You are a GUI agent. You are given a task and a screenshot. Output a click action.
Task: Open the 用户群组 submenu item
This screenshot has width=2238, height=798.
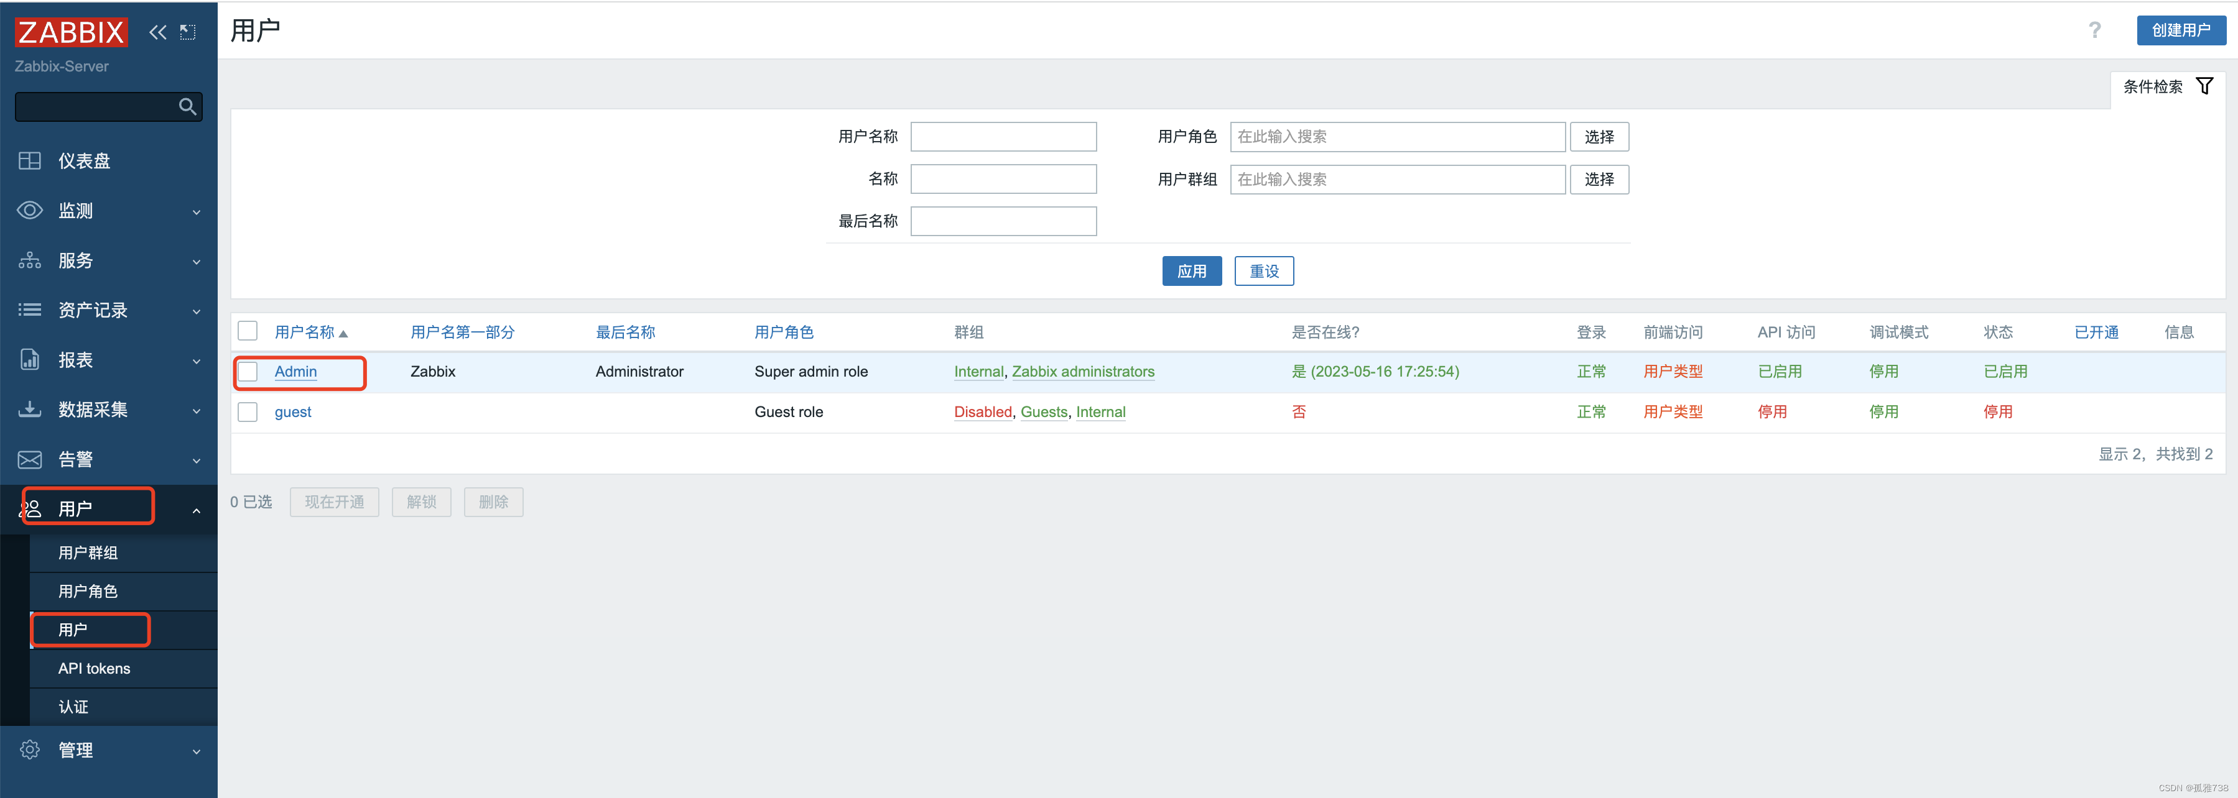pyautogui.click(x=88, y=553)
